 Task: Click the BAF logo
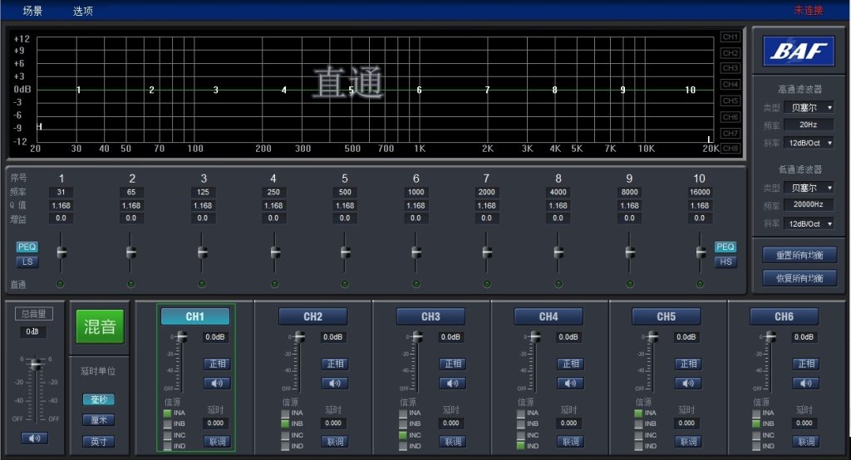coord(799,51)
